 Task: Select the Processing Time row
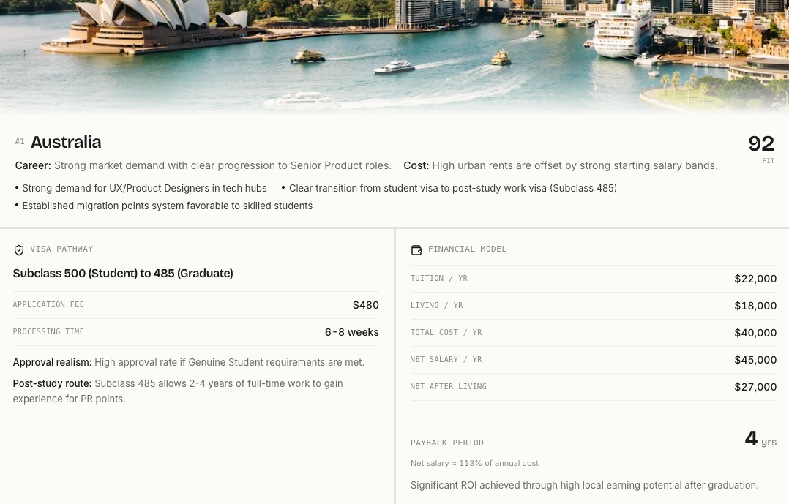(x=195, y=332)
